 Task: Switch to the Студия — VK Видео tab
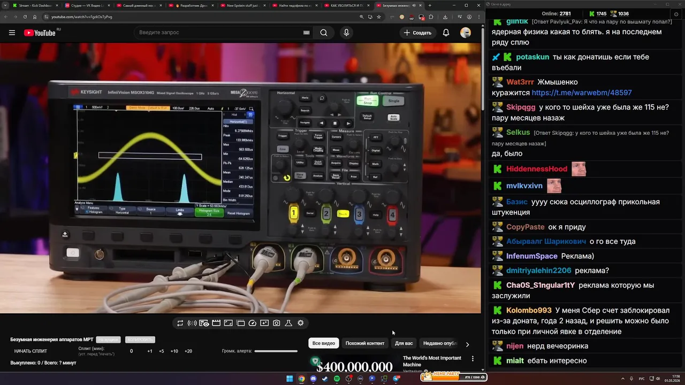(x=88, y=5)
